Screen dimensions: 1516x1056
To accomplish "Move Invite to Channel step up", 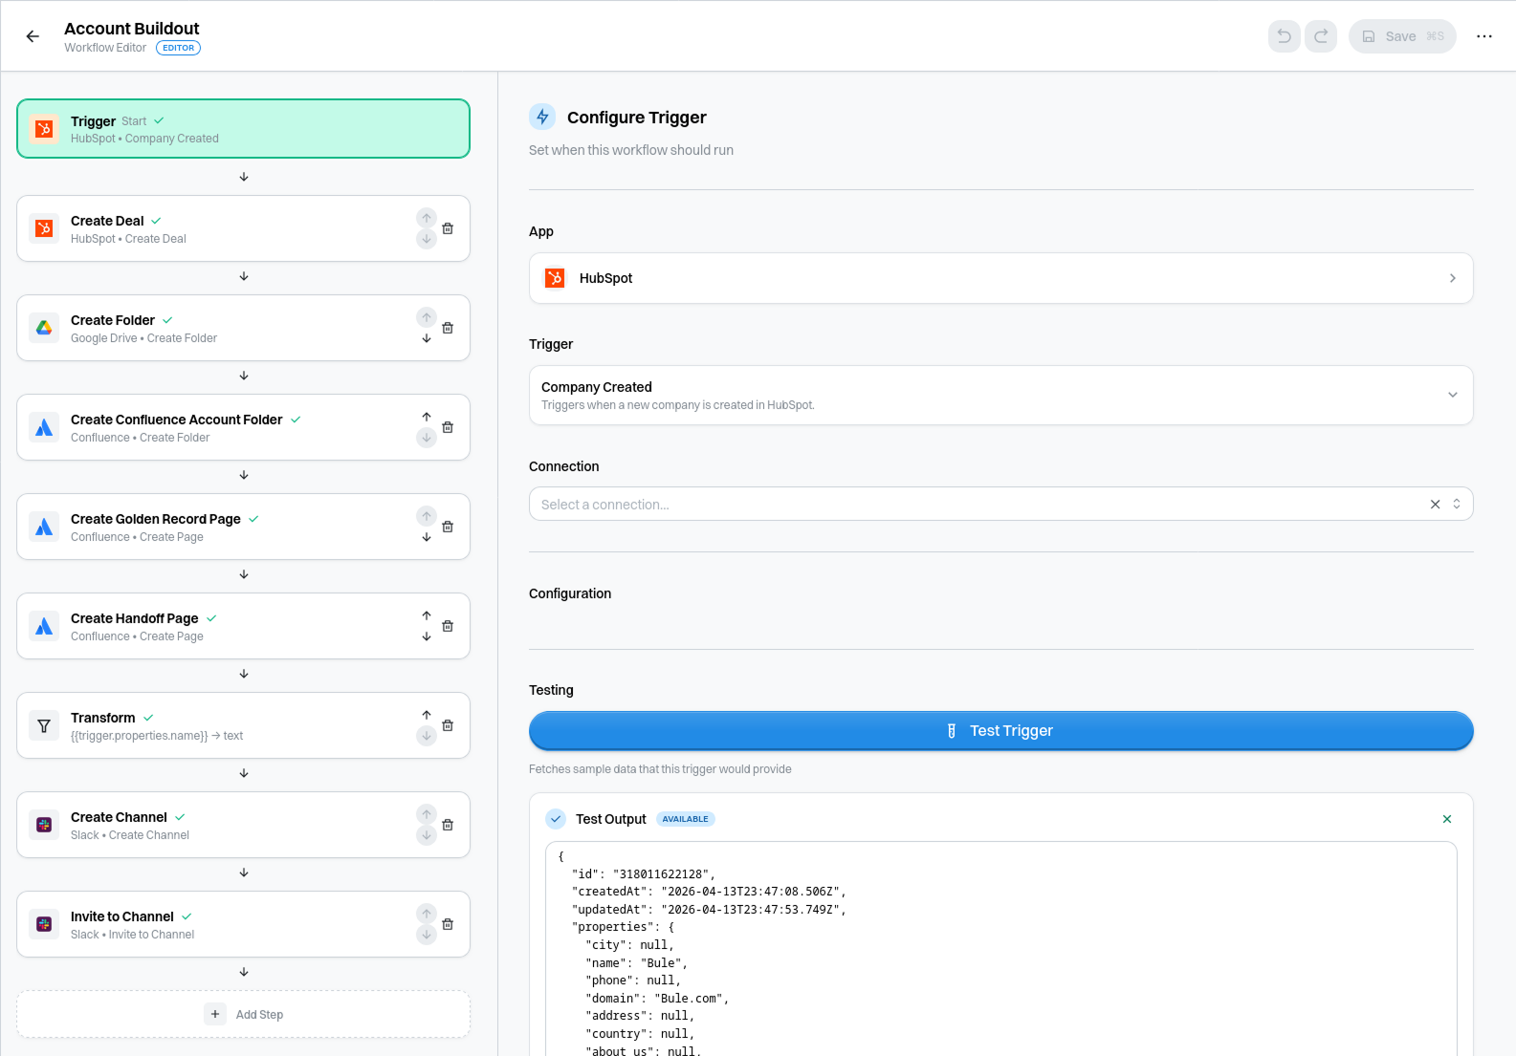I will pos(427,914).
